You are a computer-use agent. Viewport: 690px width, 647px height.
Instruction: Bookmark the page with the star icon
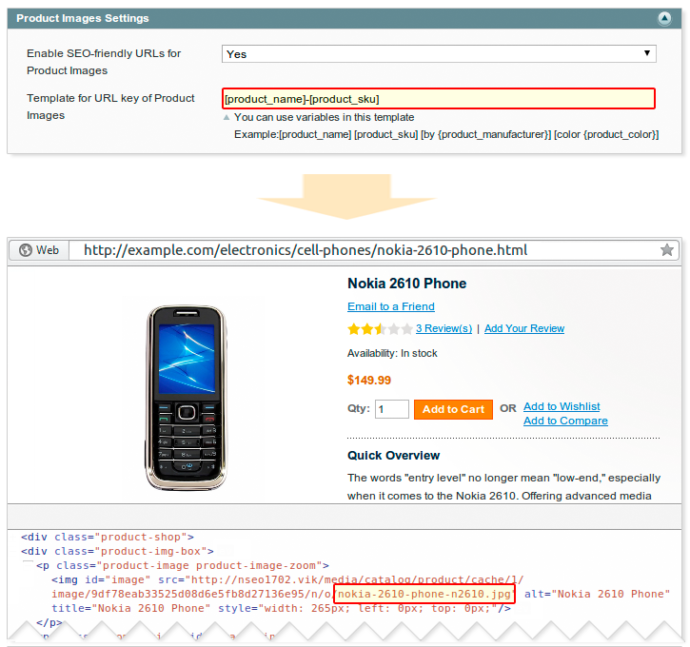pyautogui.click(x=667, y=250)
